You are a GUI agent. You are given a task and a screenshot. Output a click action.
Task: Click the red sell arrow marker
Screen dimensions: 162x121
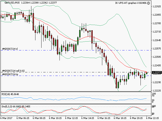146,72
